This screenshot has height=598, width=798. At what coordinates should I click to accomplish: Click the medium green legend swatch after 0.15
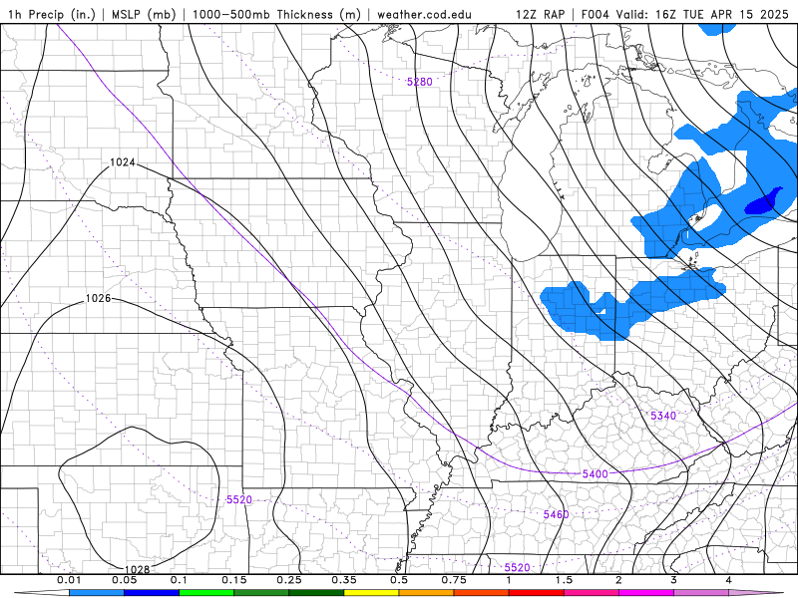[x=261, y=593]
